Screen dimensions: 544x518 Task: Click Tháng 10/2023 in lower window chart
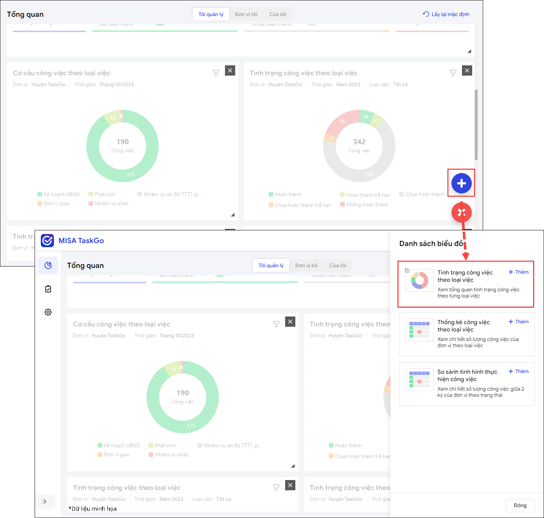[x=176, y=335]
